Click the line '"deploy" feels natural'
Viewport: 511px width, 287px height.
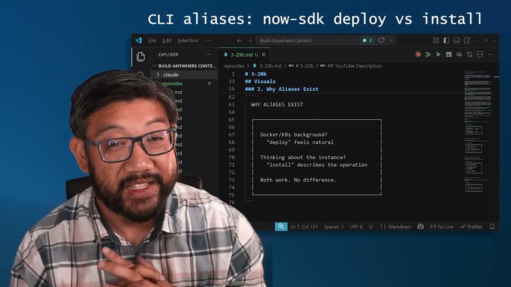[x=300, y=142]
